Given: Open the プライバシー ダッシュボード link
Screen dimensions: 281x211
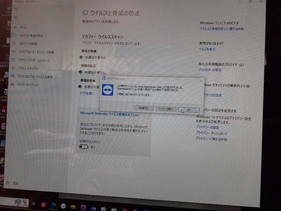Looking at the screenshot, I should click(x=211, y=133).
